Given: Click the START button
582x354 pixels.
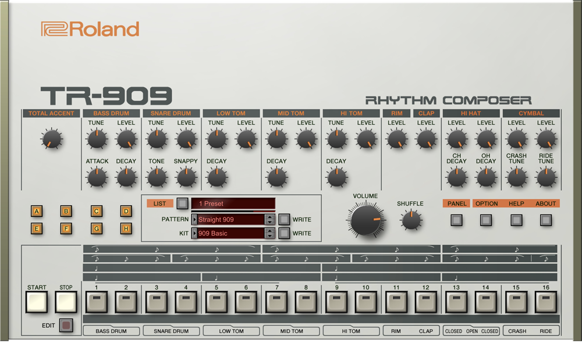Looking at the screenshot, I should coord(36,302).
